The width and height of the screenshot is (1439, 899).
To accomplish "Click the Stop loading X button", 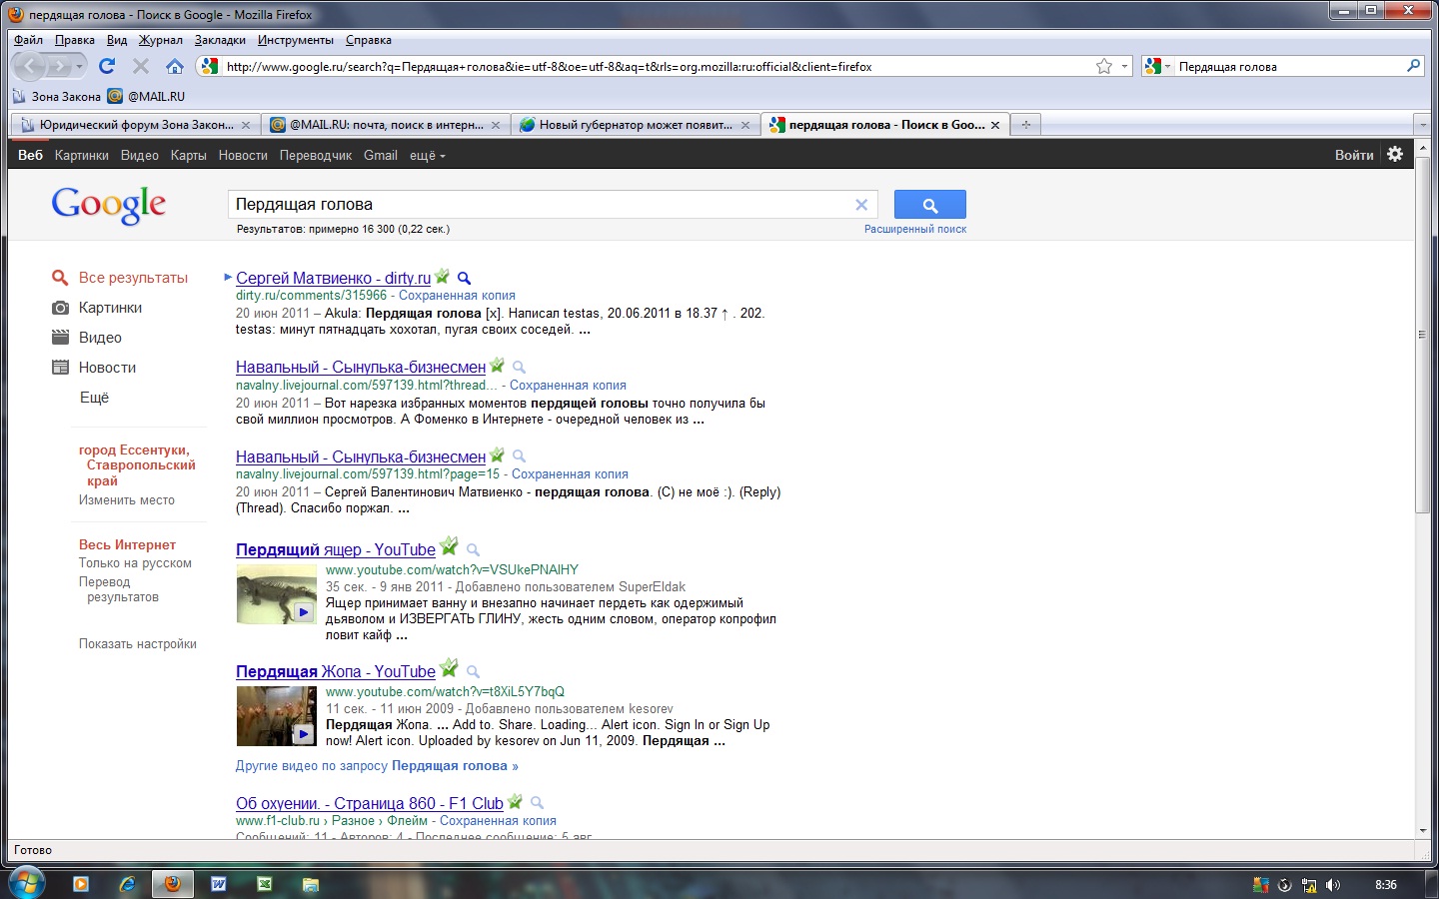I will click(x=141, y=66).
